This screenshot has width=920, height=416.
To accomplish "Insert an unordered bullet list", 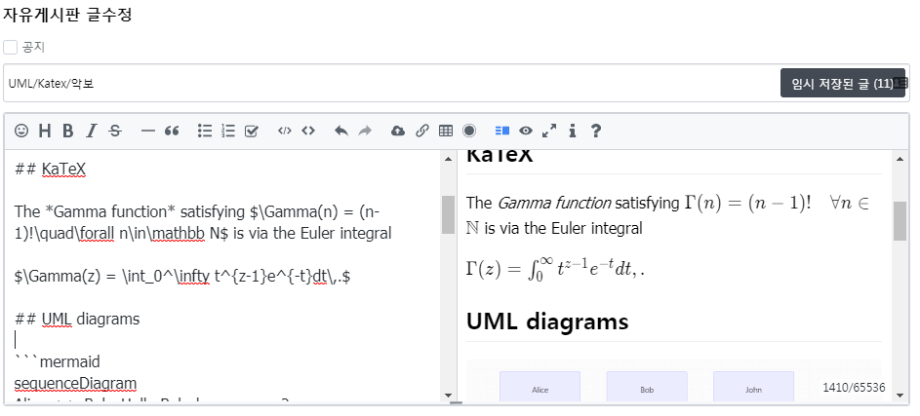I will point(205,131).
